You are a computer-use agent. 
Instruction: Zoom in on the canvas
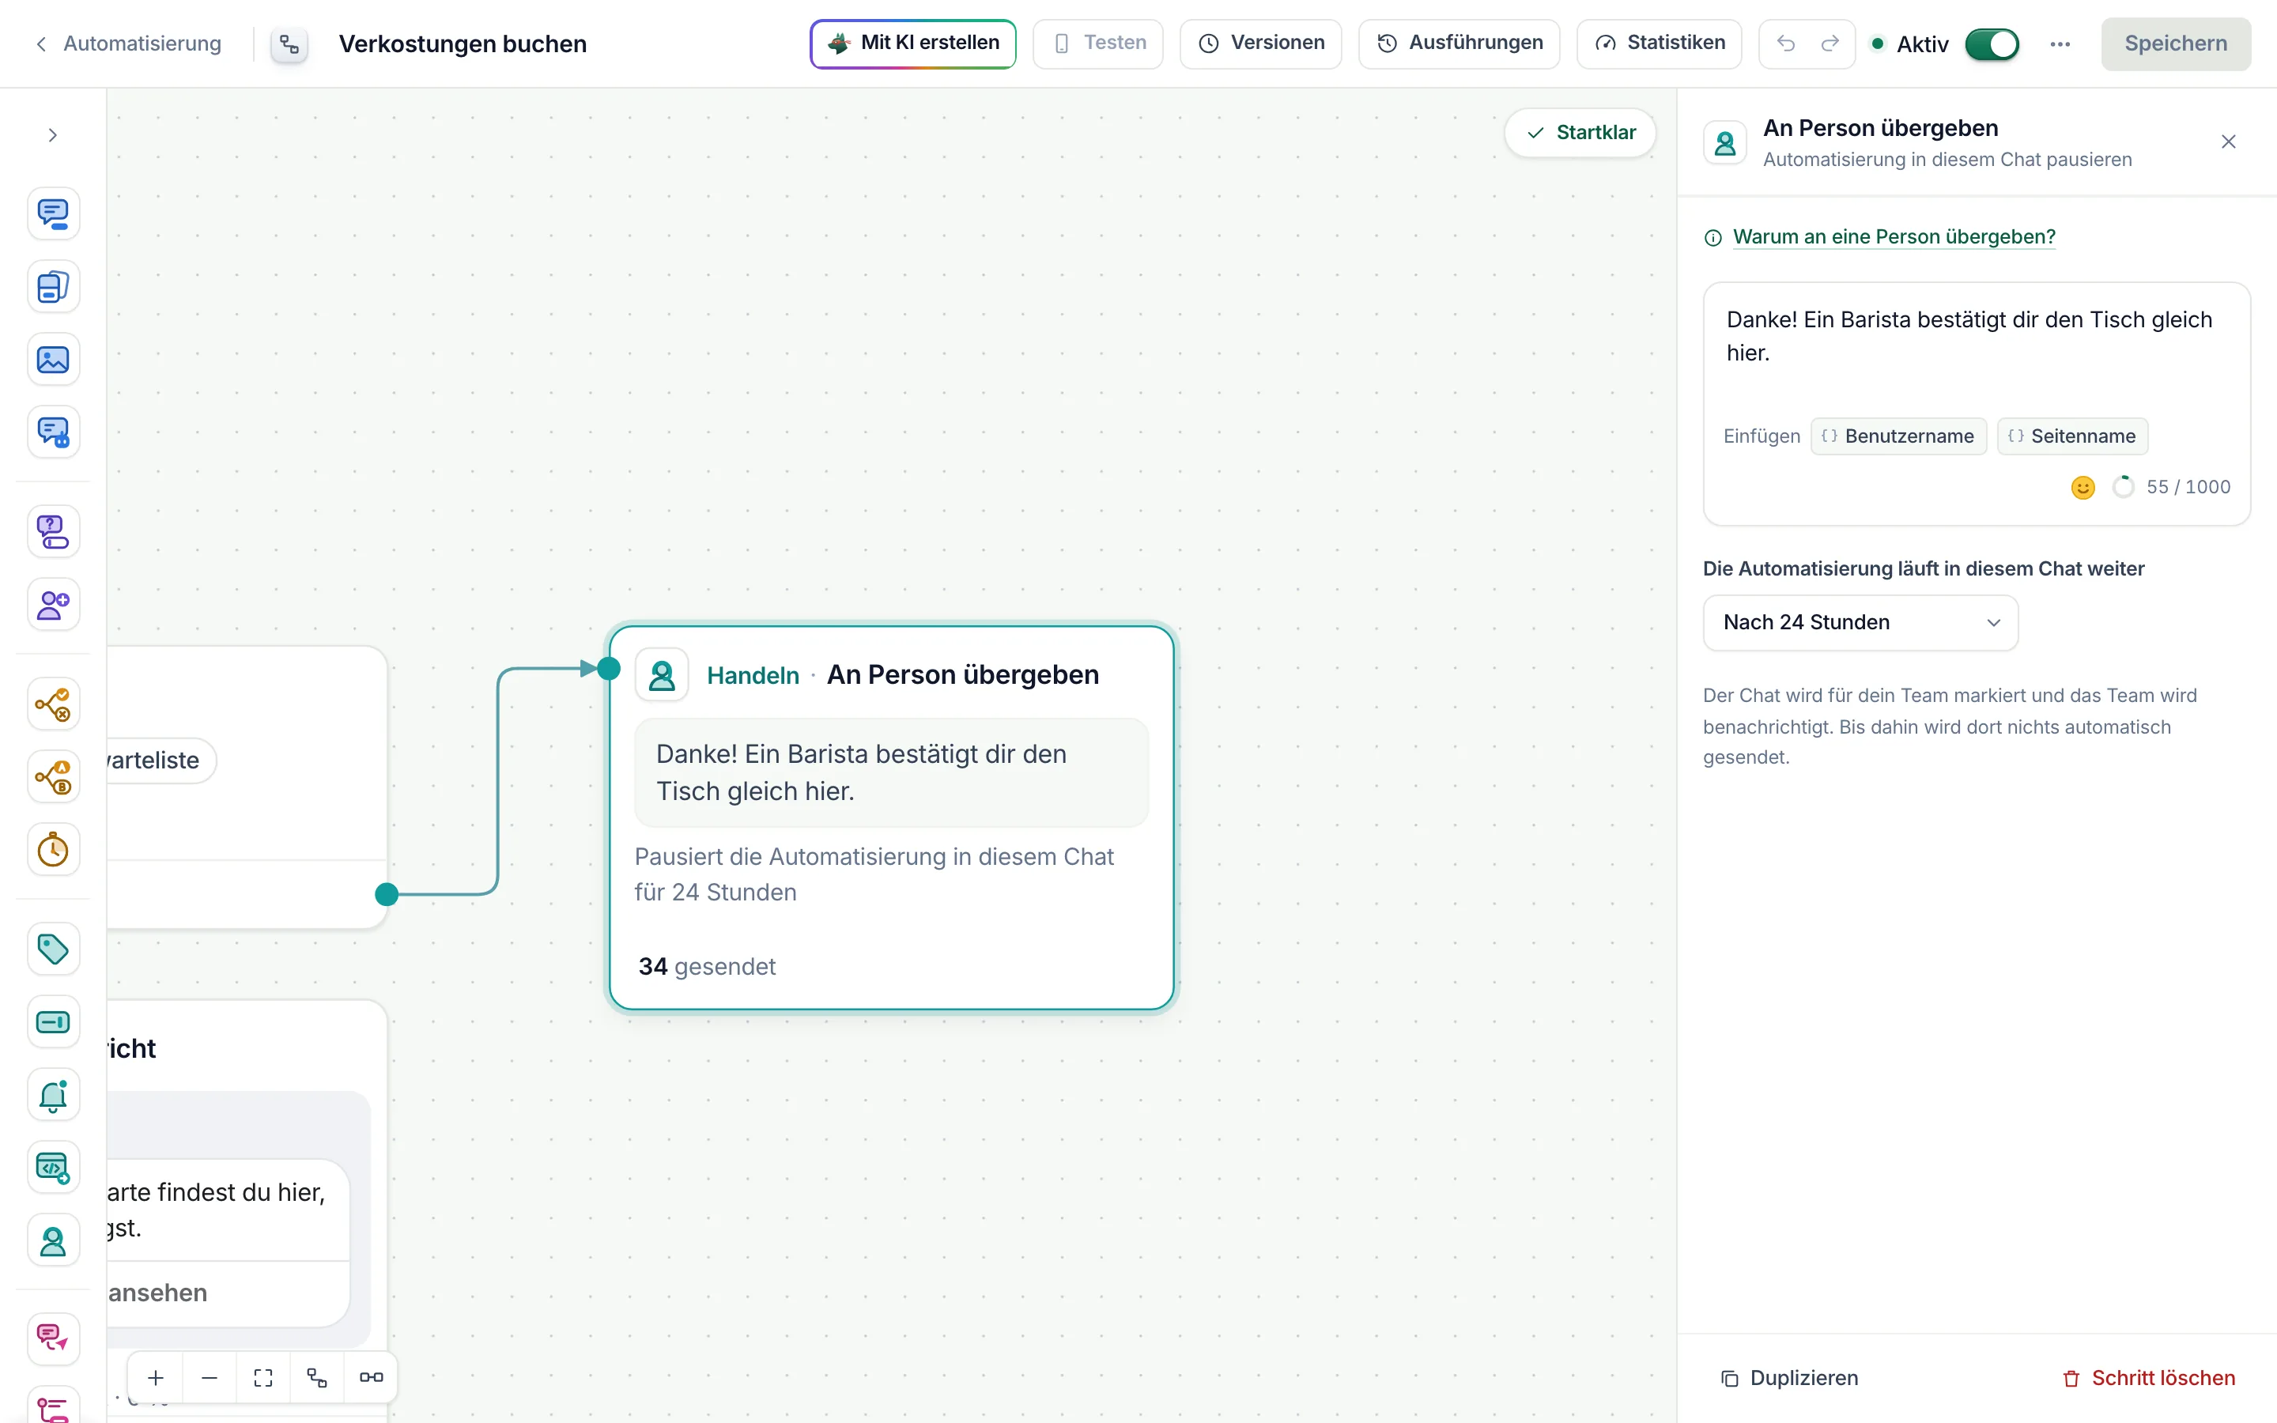coord(155,1378)
